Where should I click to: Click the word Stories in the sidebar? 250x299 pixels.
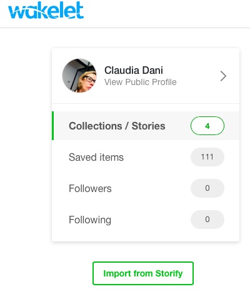148,126
